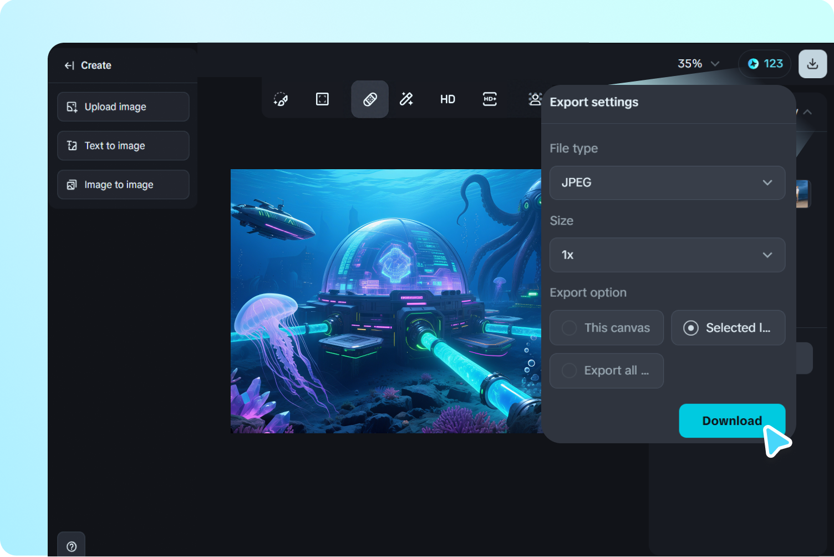The height and width of the screenshot is (557, 834).
Task: View the 123 credits balance
Action: click(765, 64)
